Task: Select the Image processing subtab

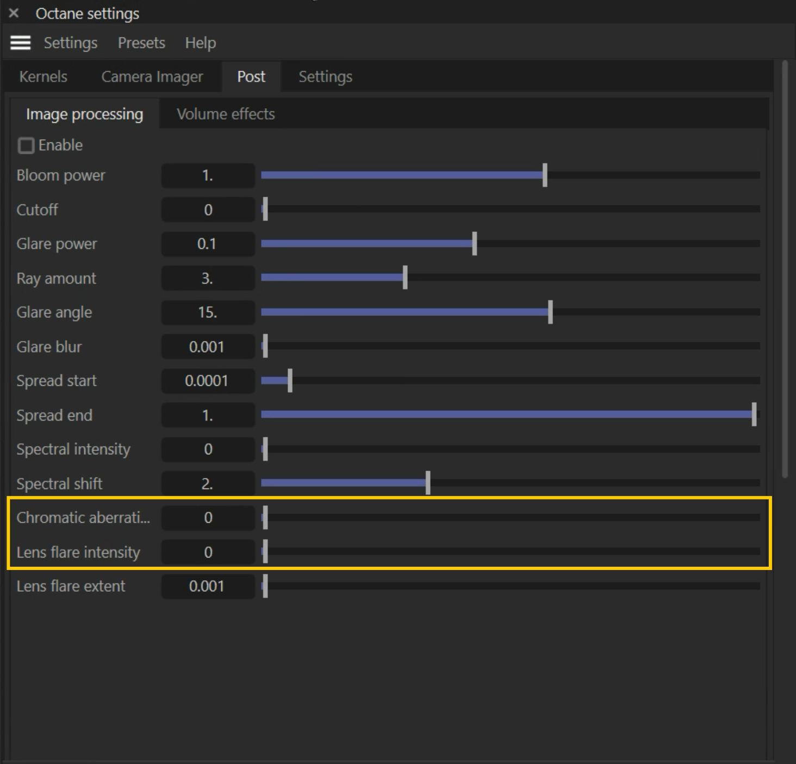Action: pos(85,114)
